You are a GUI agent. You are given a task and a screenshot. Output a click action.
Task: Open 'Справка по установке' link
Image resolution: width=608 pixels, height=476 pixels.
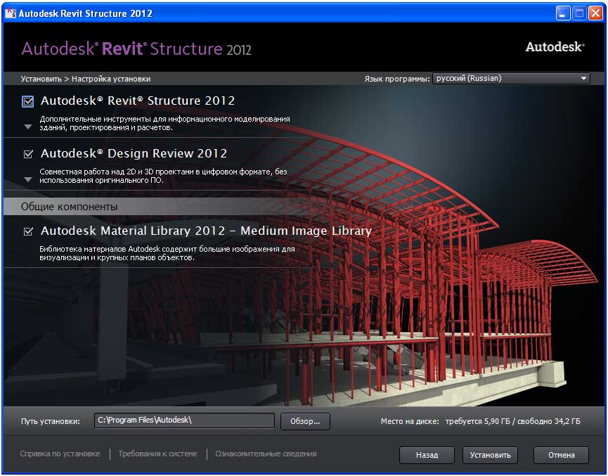click(x=60, y=454)
